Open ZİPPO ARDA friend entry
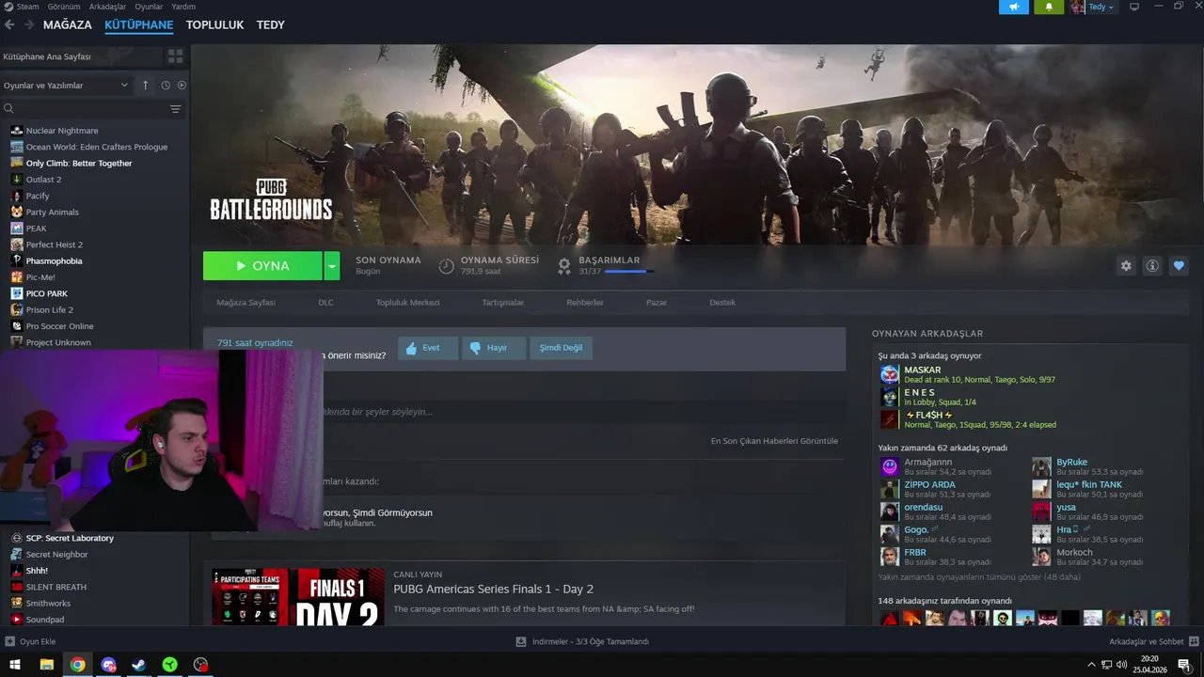The height and width of the screenshot is (677, 1204). [936, 489]
